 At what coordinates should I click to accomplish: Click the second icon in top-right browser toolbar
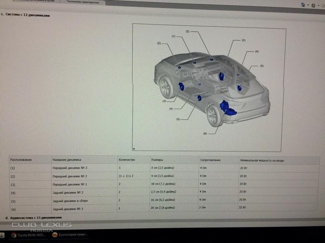pyautogui.click(x=313, y=4)
